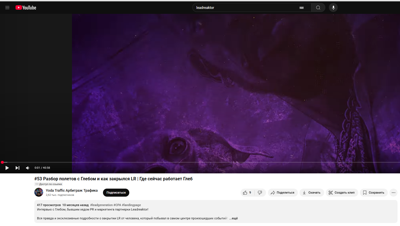Dislike the video with thumbs down
400x226 pixels.
pos(260,193)
